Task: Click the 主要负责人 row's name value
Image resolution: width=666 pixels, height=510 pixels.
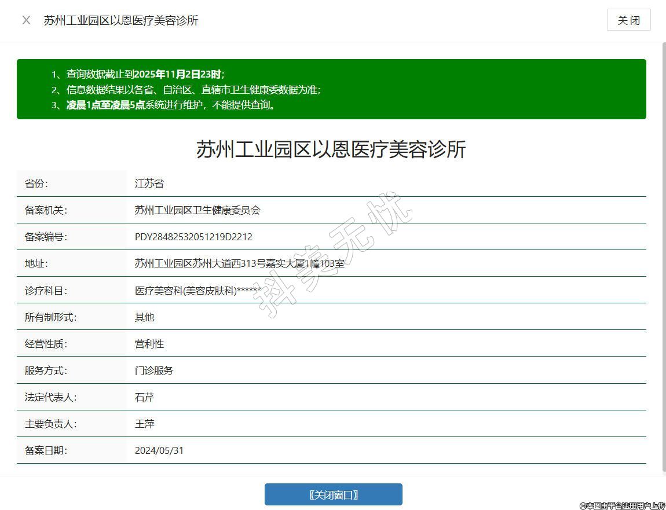Action: (x=144, y=424)
